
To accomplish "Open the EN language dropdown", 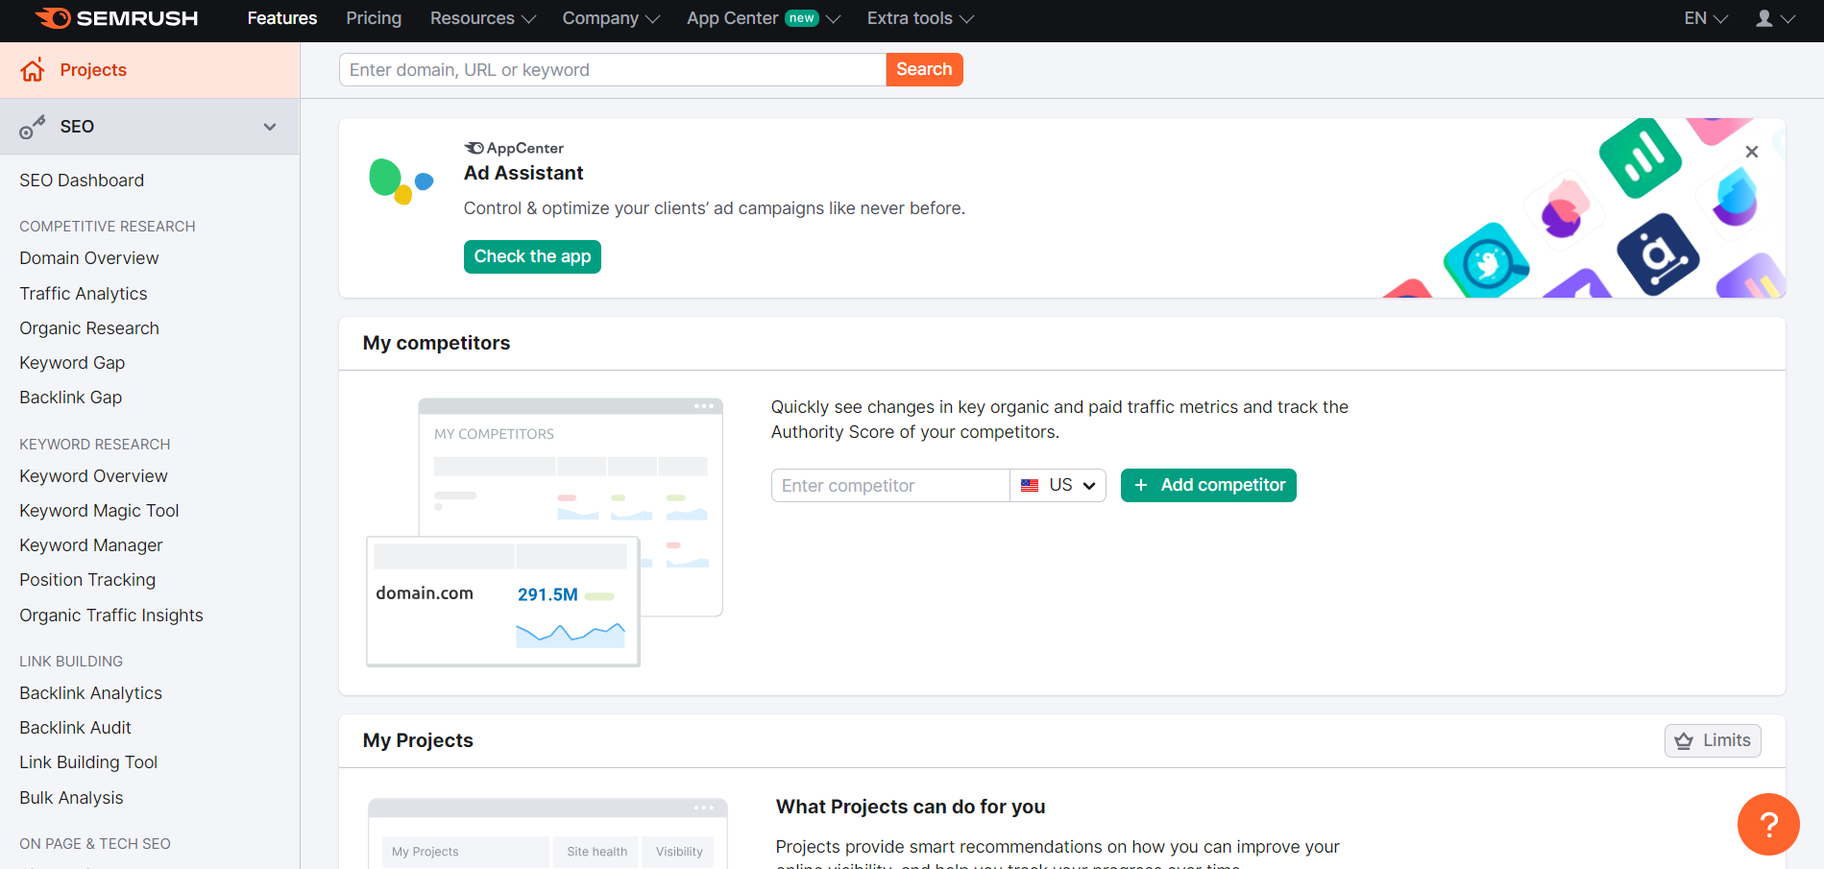I will [x=1706, y=18].
